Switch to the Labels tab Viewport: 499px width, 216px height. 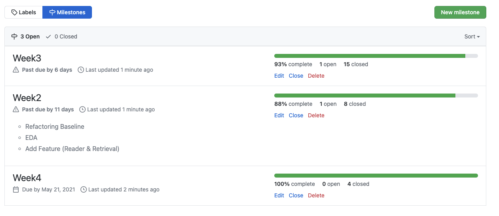pyautogui.click(x=23, y=12)
